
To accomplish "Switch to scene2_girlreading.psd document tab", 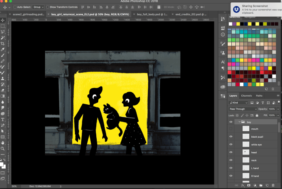I will coord(29,14).
